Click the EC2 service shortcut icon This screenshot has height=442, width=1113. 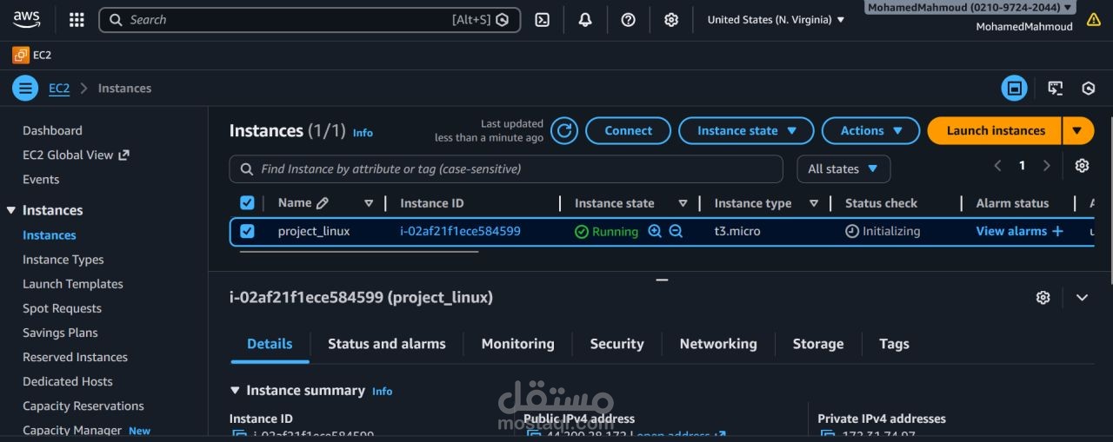[20, 55]
